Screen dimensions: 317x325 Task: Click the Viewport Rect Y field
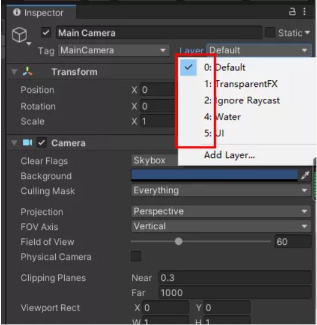tap(227, 308)
